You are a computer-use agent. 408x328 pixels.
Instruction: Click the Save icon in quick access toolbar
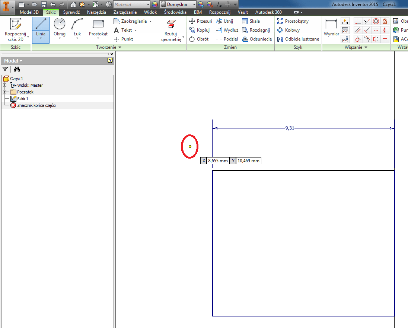click(44, 4)
